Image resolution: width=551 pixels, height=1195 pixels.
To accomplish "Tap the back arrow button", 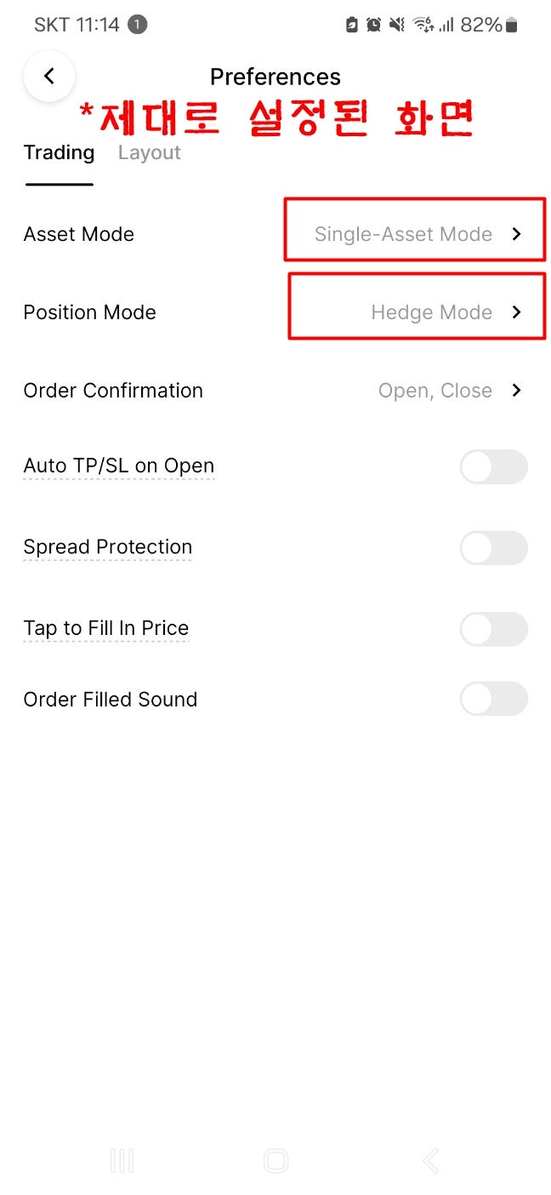I will click(x=49, y=77).
